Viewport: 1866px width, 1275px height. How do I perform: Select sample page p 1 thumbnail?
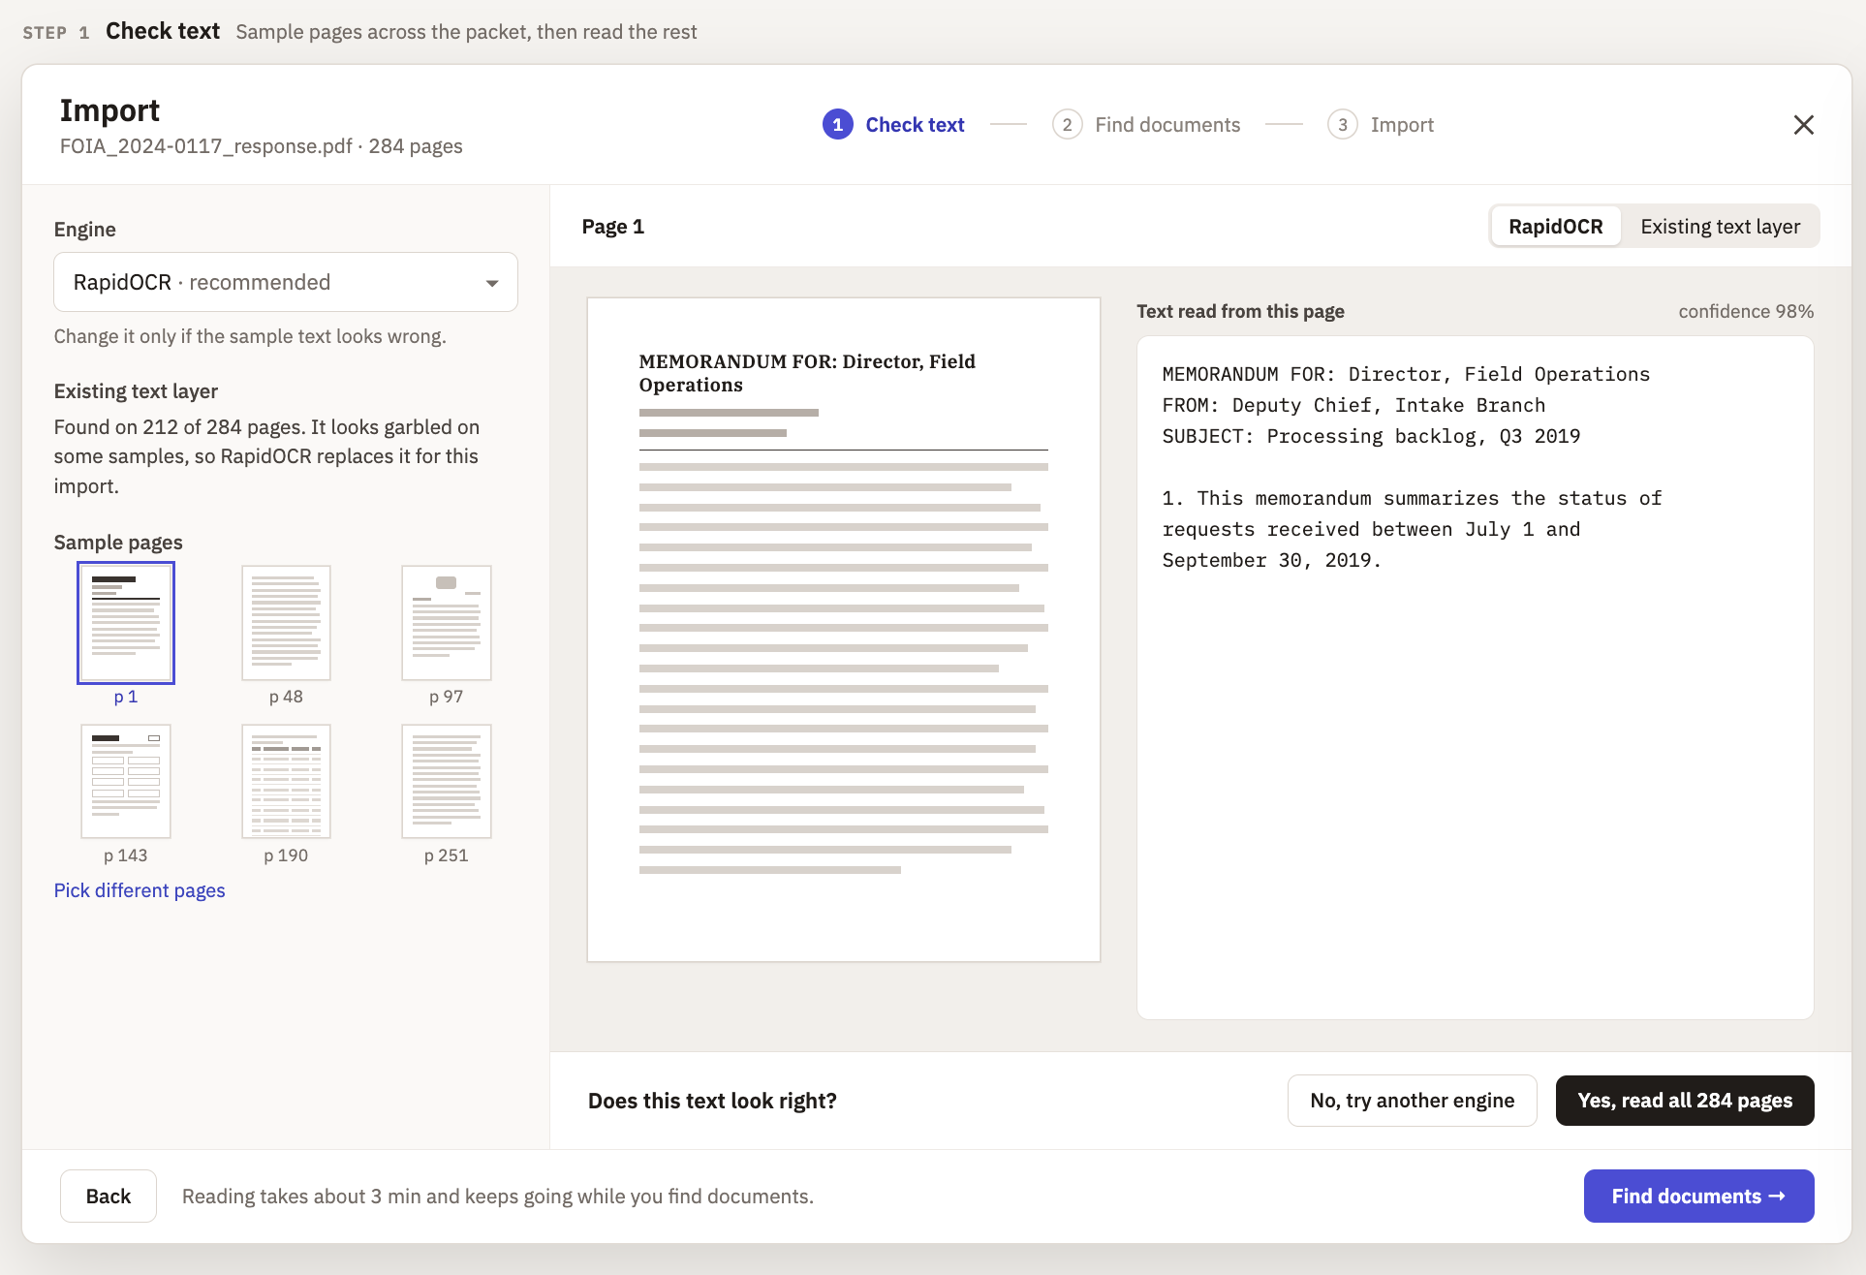pos(126,623)
